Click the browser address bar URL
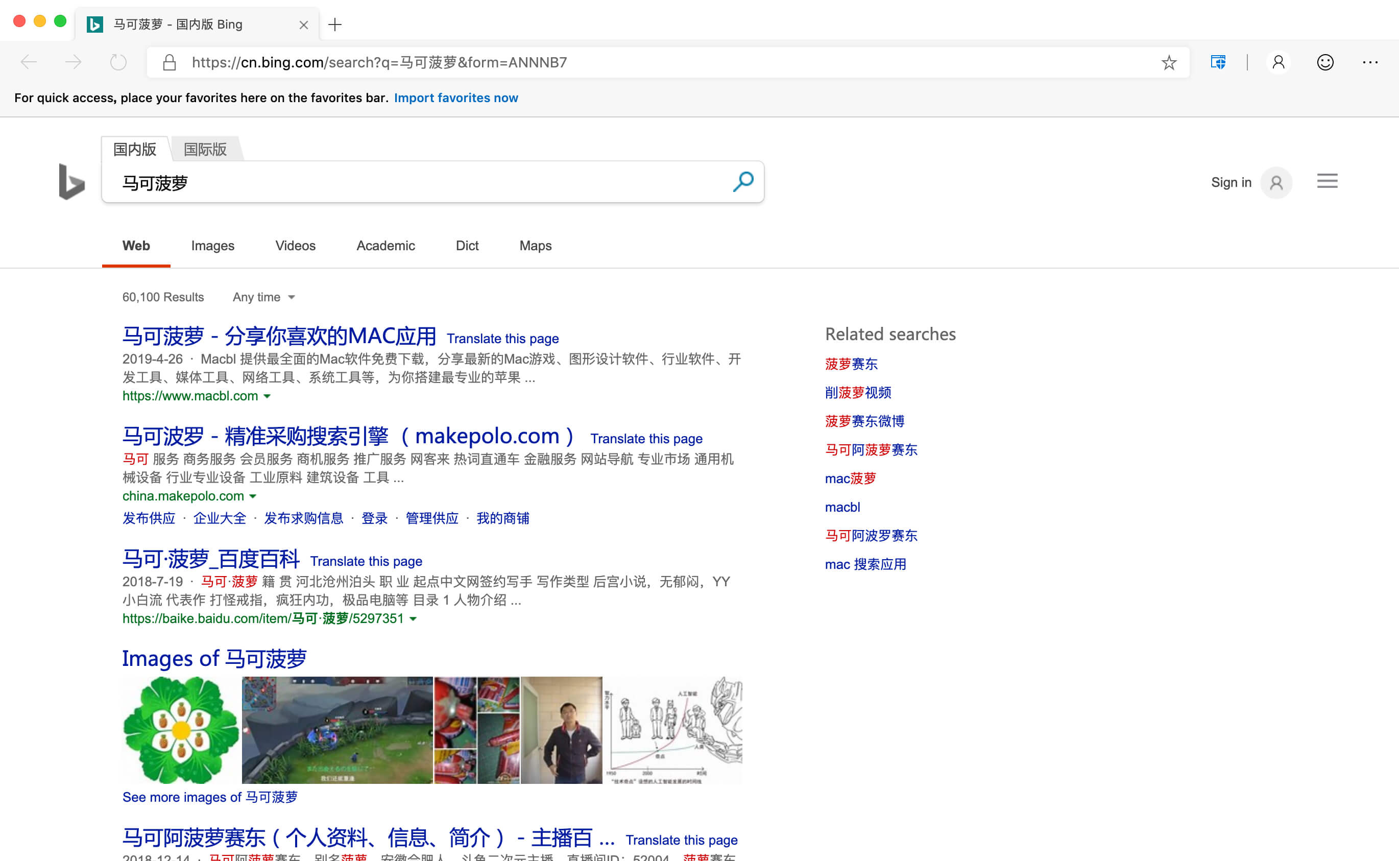This screenshot has height=861, width=1399. pyautogui.click(x=379, y=62)
